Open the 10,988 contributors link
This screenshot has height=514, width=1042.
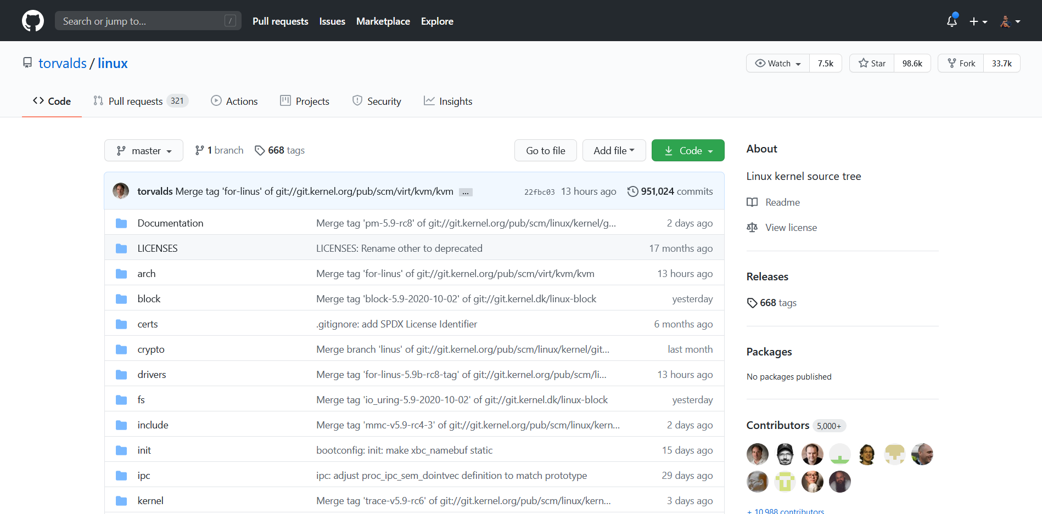[786, 511]
